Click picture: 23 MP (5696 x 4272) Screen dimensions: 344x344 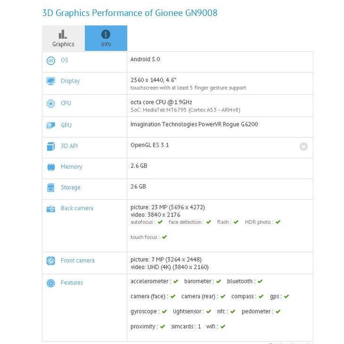[x=168, y=207]
